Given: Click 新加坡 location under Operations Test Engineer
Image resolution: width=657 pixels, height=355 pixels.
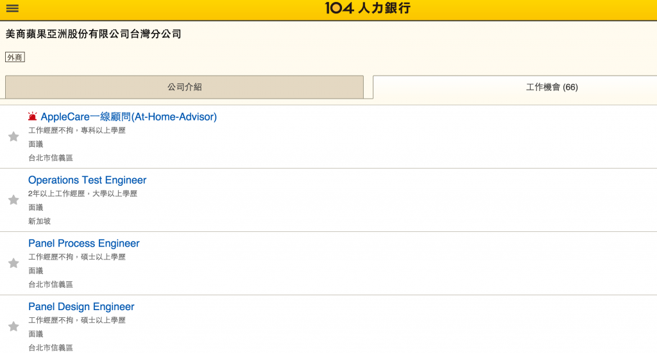Looking at the screenshot, I should click(x=39, y=221).
